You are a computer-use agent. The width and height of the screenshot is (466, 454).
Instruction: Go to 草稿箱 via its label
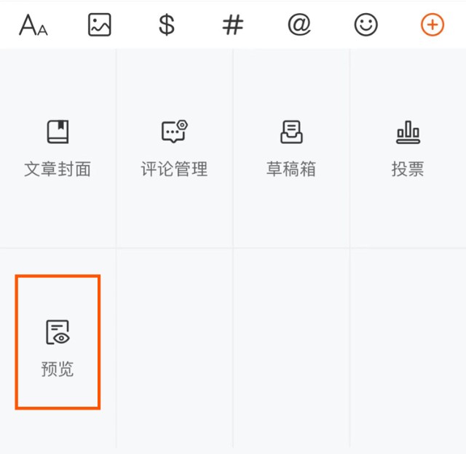tap(291, 169)
